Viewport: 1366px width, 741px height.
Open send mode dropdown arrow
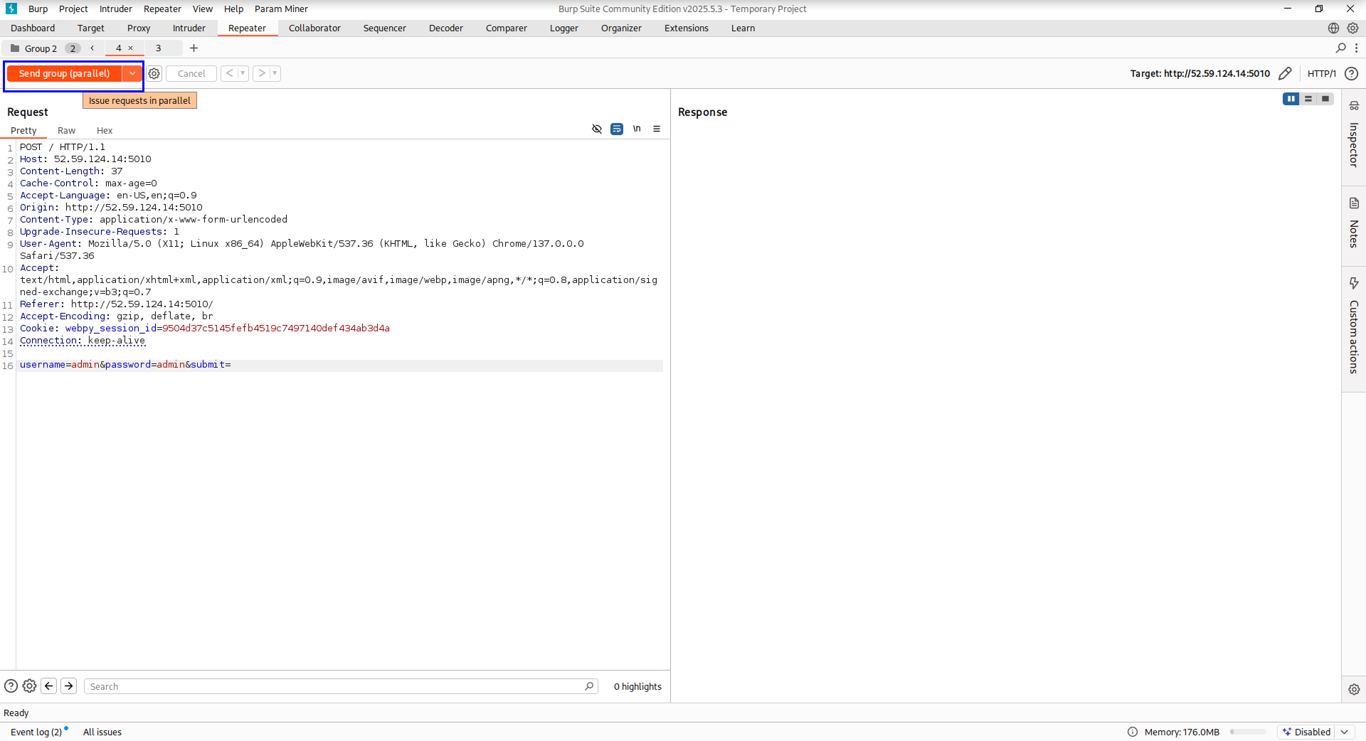(x=132, y=73)
